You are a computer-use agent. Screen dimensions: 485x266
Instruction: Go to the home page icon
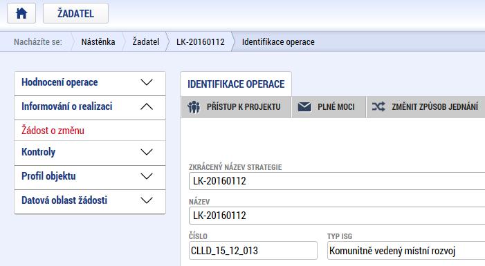(21, 13)
